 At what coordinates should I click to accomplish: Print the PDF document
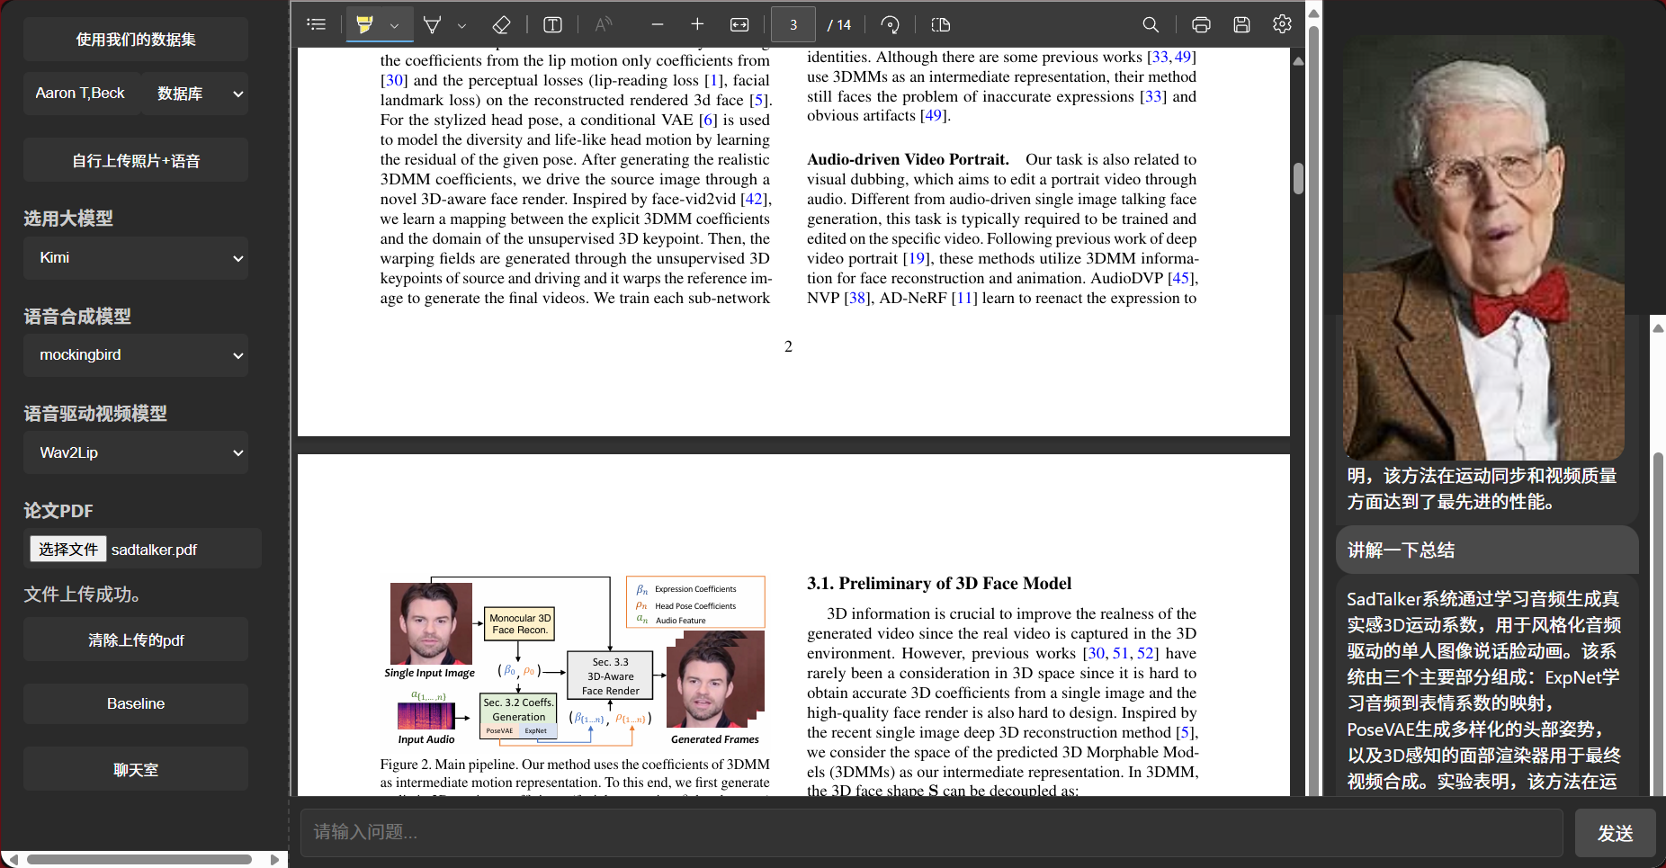coord(1201,24)
